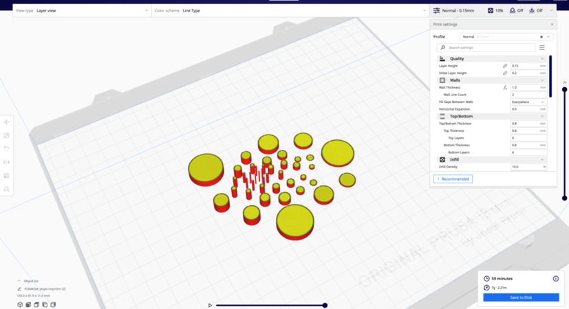
Task: Click the bottom layer slider handle
Action: tap(564, 198)
